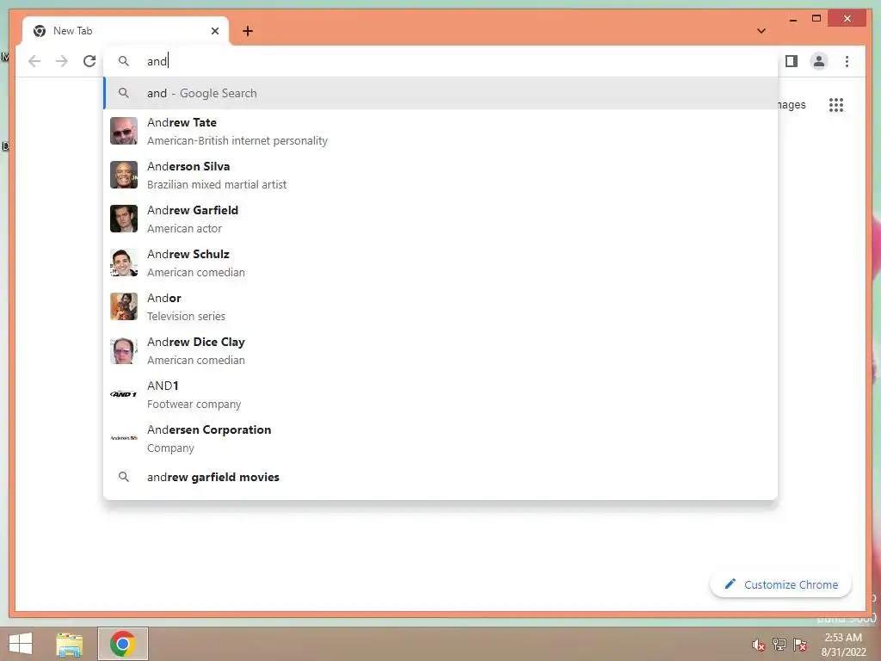Click the browser back arrow
Image resolution: width=881 pixels, height=661 pixels.
pyautogui.click(x=34, y=61)
